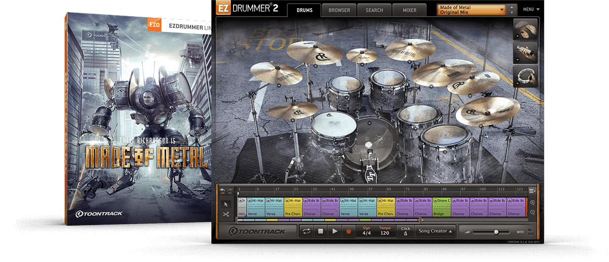Toggle loop playback
Image resolution: width=609 pixels, height=262 pixels.
tap(306, 231)
